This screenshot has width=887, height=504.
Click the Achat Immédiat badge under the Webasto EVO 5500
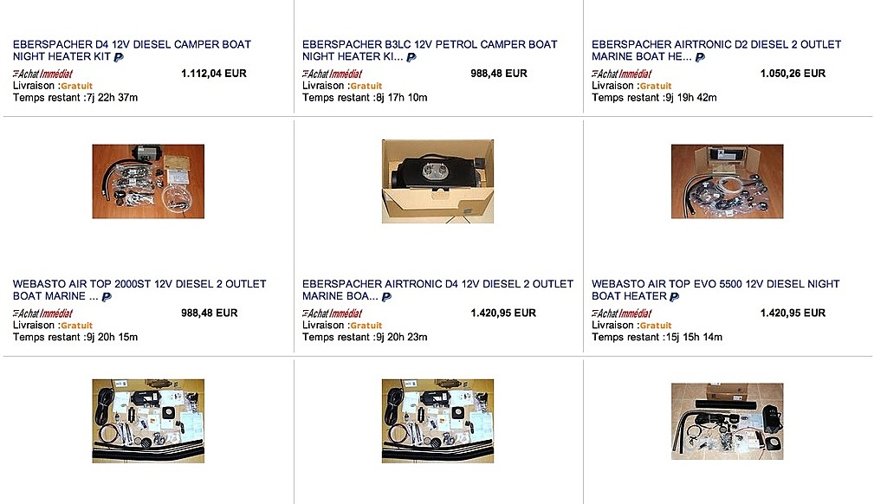click(x=622, y=313)
